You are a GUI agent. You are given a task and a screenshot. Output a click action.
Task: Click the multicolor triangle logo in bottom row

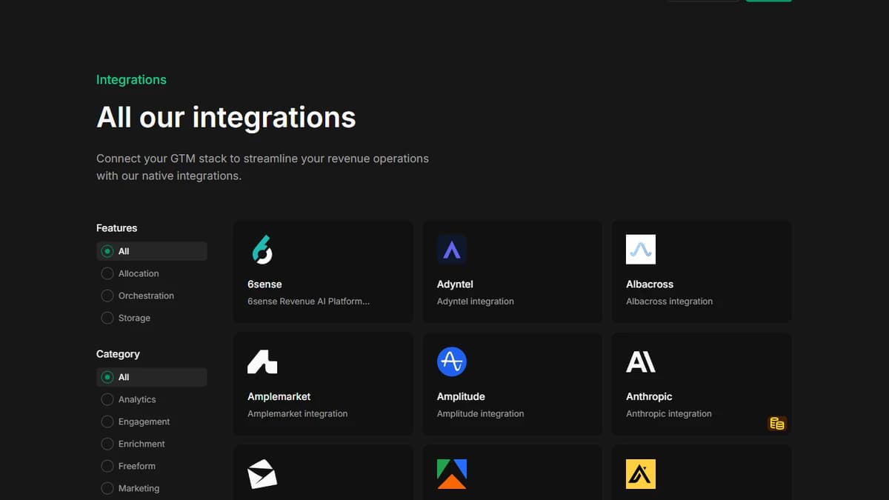tap(452, 474)
